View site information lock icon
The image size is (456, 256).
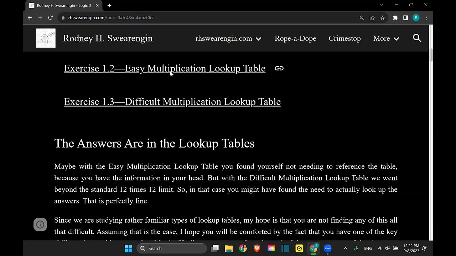tap(63, 17)
